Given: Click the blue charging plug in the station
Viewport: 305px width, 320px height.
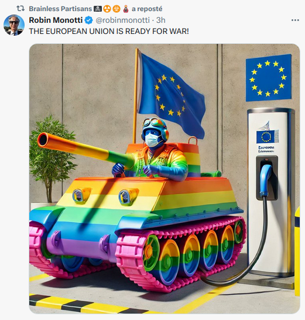Looking at the screenshot, I should click(266, 180).
